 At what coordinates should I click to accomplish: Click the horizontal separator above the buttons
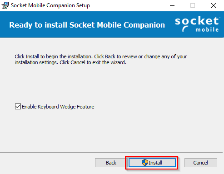coord(112,152)
